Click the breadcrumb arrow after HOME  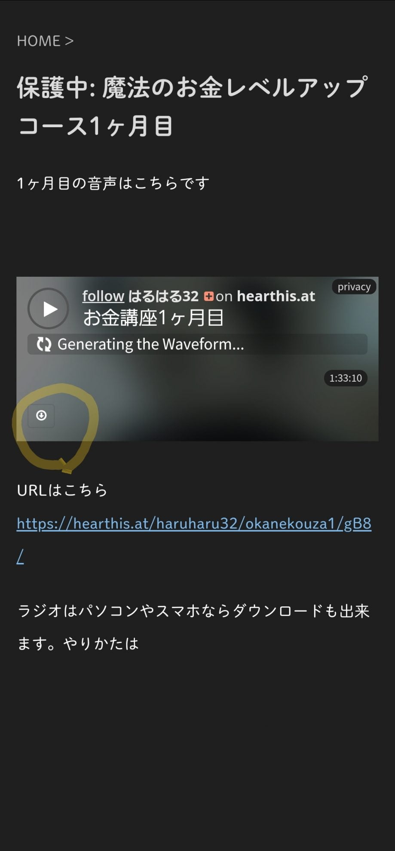point(69,41)
